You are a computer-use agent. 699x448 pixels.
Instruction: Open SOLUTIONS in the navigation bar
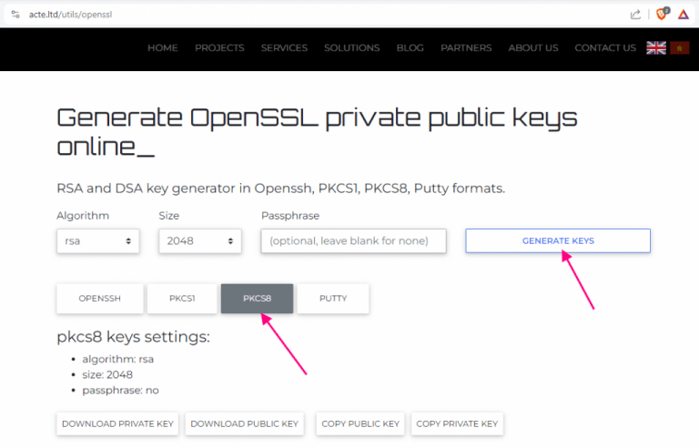point(351,47)
